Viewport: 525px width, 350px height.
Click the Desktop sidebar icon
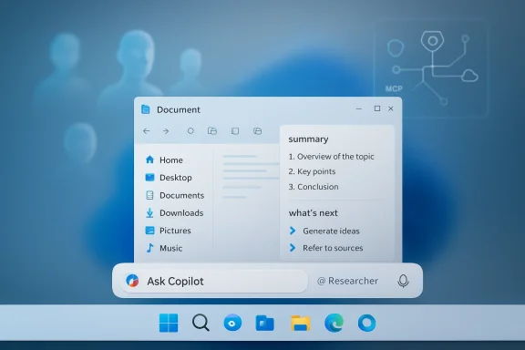click(149, 177)
